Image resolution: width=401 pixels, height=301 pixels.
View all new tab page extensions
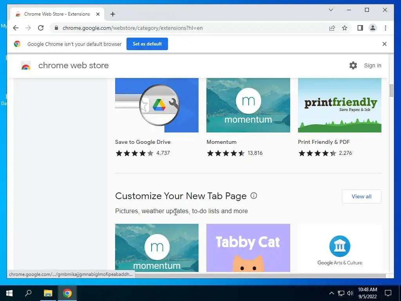[361, 196]
